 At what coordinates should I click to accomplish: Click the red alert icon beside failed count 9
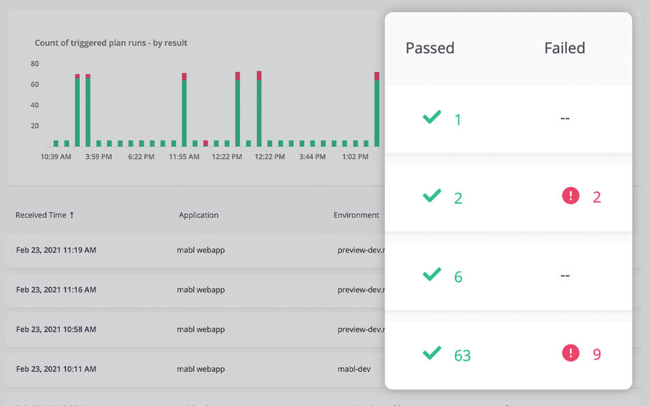[x=571, y=353]
